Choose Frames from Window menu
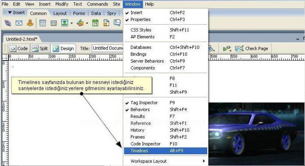This screenshot has height=166, width=305. tap(165, 137)
